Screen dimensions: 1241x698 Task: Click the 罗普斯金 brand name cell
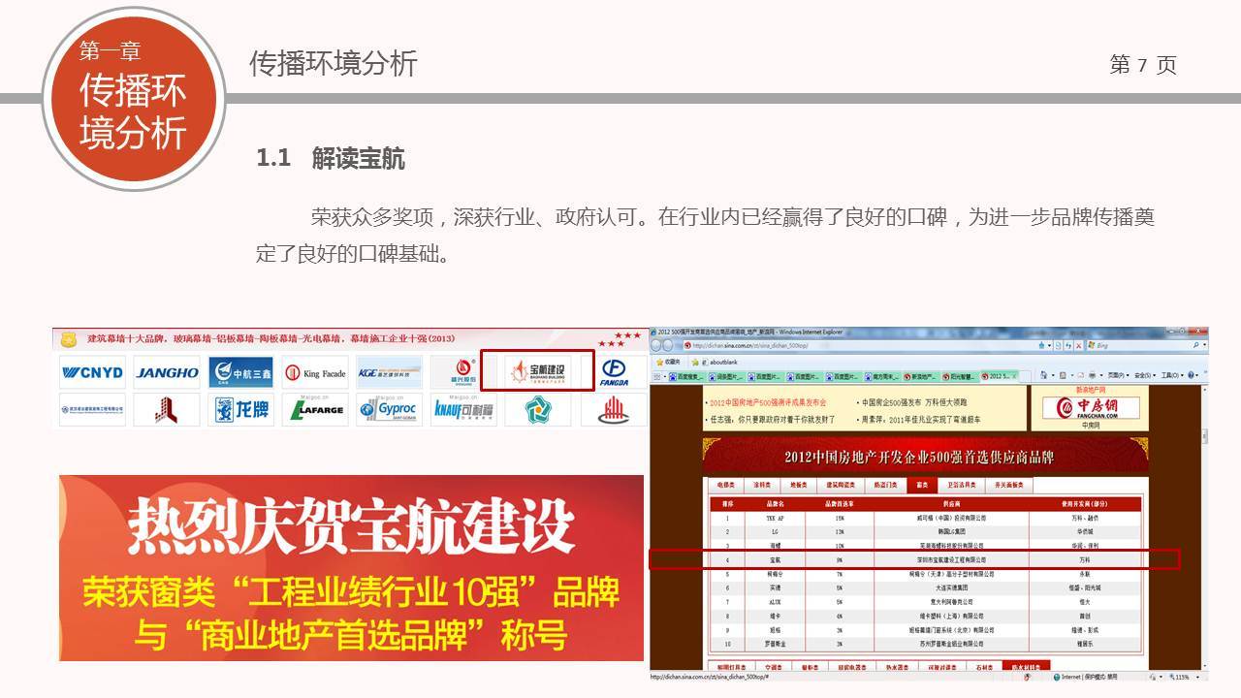pyautogui.click(x=774, y=643)
